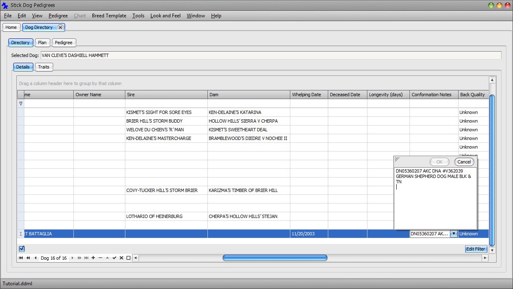Screen dimensions: 513x289
Task: Click the Edit Filter button
Action: tap(475, 249)
